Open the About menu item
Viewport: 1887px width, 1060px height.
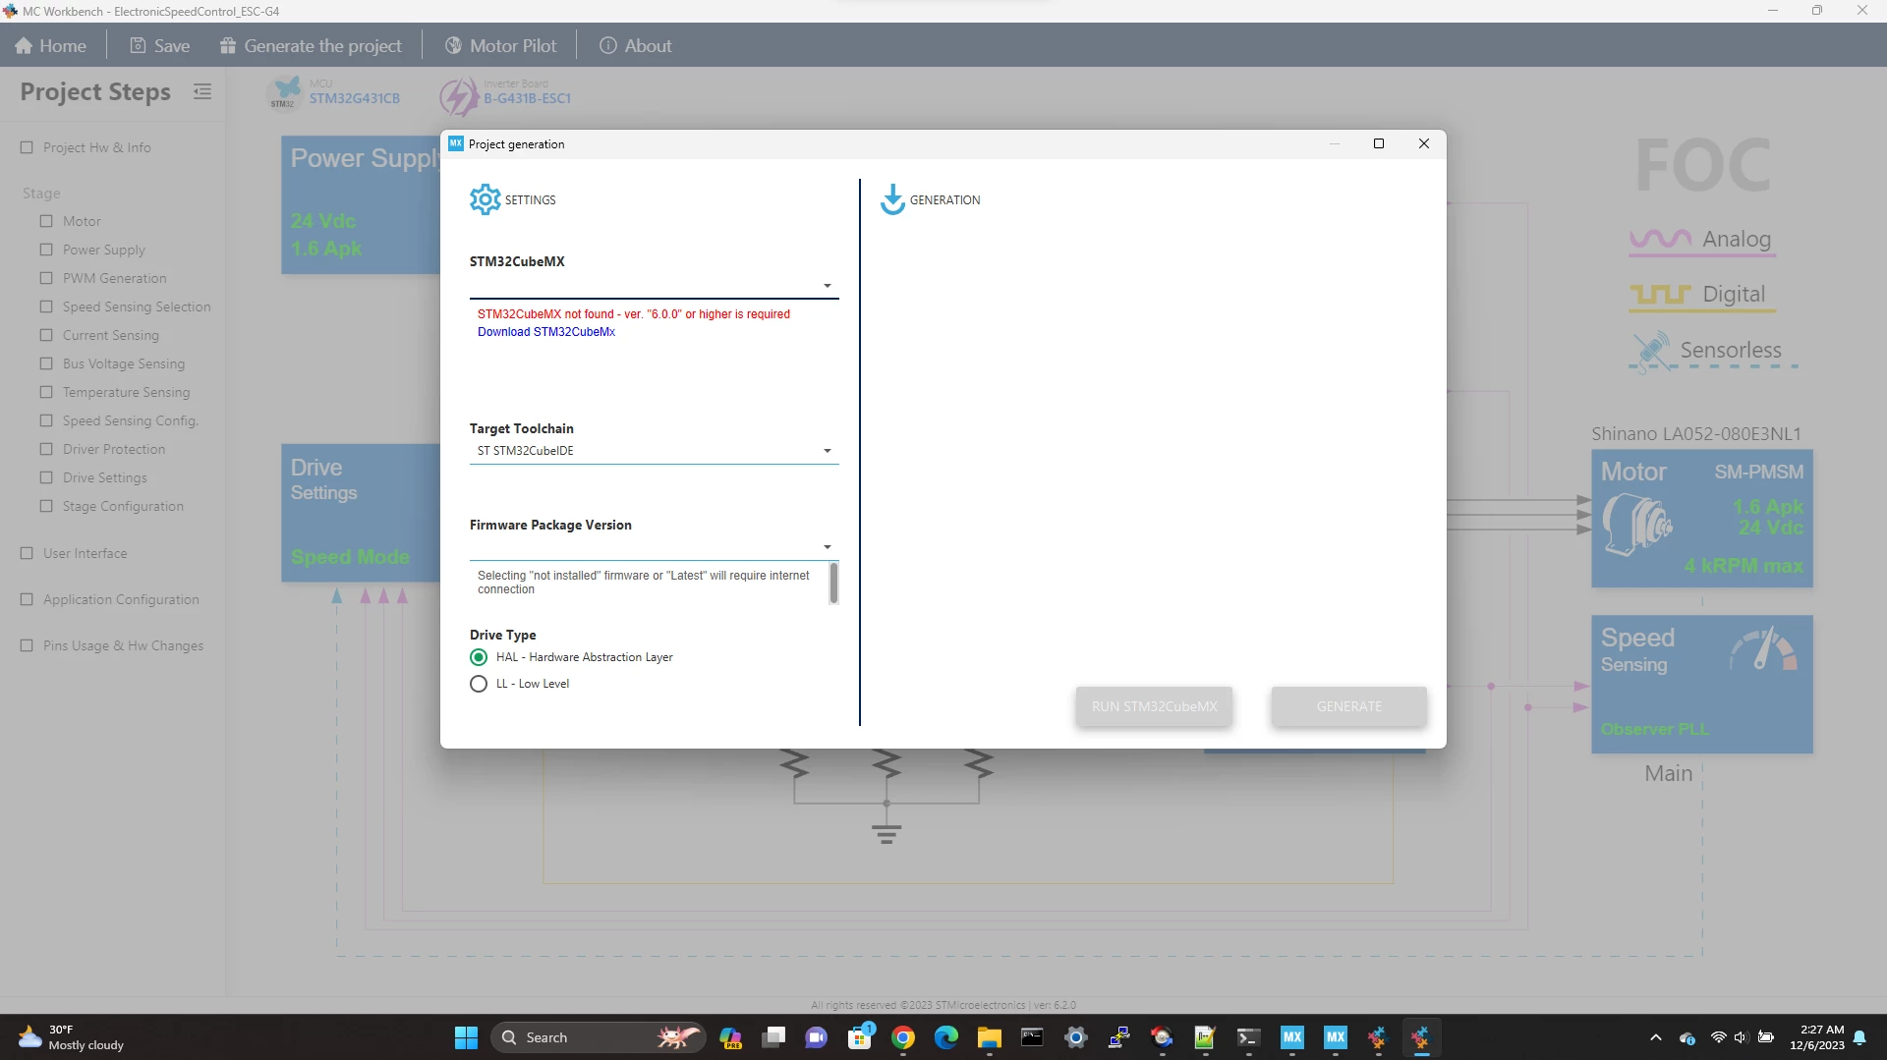[x=636, y=46]
